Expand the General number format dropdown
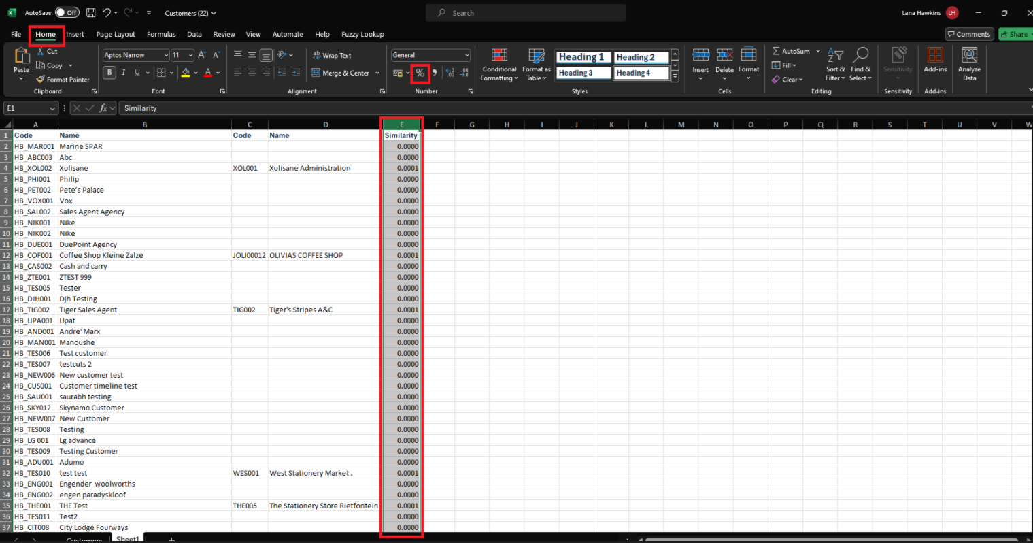 [x=467, y=56]
